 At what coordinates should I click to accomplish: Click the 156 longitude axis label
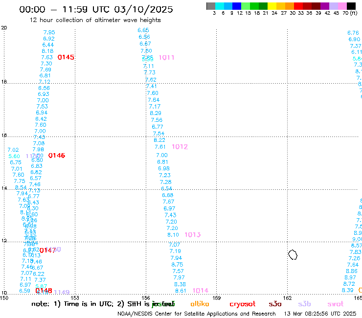click(146, 298)
